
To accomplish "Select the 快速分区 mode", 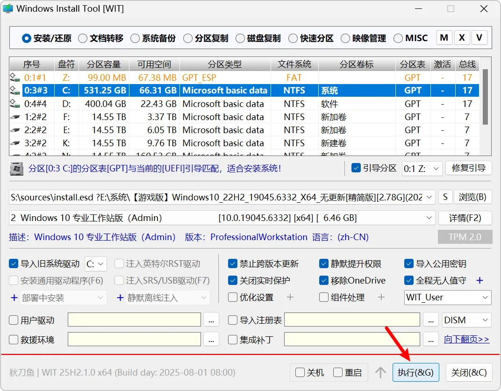I will coord(311,38).
